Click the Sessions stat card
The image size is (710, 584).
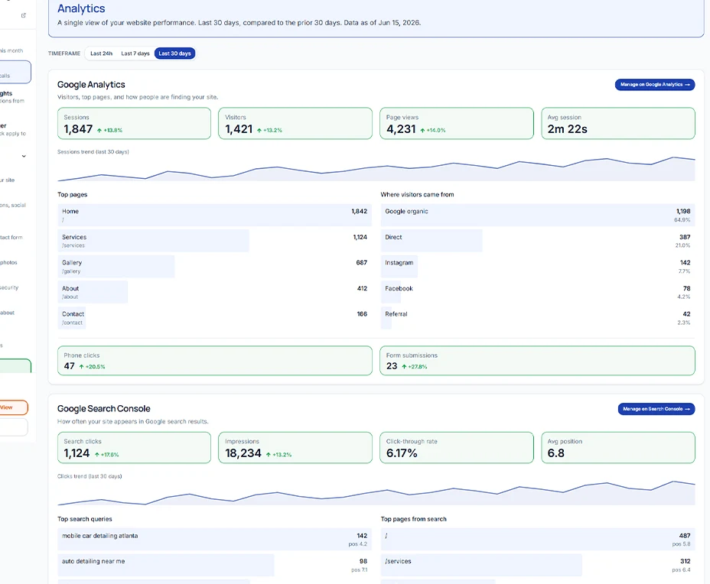[134, 123]
